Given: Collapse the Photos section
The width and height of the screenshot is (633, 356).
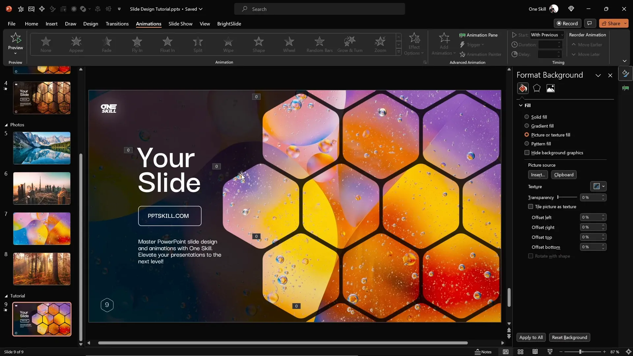Looking at the screenshot, I should pos(6,125).
